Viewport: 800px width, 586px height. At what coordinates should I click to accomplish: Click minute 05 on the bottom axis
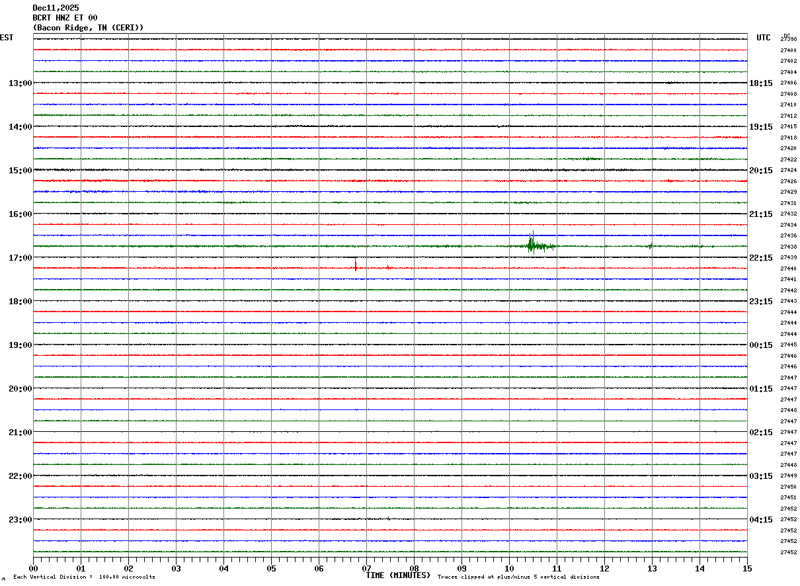tap(271, 568)
